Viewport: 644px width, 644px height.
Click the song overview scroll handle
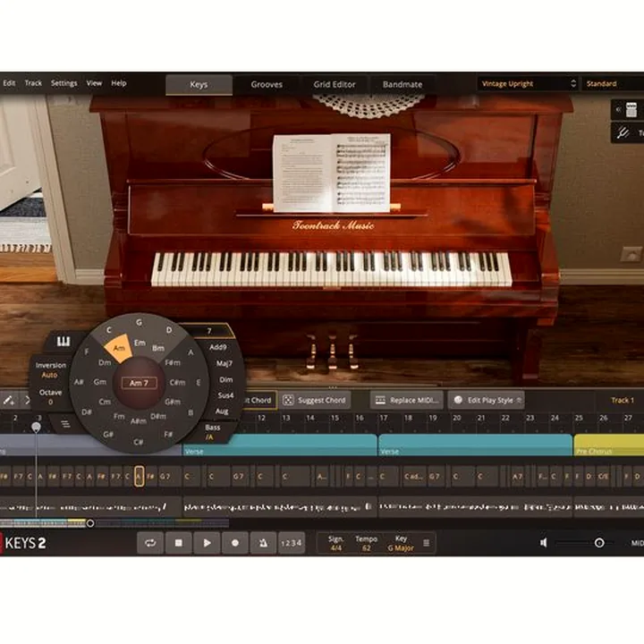pyautogui.click(x=90, y=523)
